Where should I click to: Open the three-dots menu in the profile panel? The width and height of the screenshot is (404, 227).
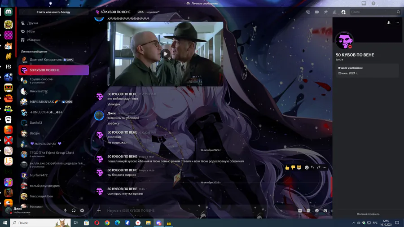(397, 22)
